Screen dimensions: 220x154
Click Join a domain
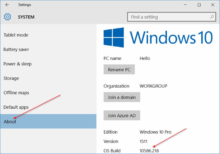coord(122,97)
